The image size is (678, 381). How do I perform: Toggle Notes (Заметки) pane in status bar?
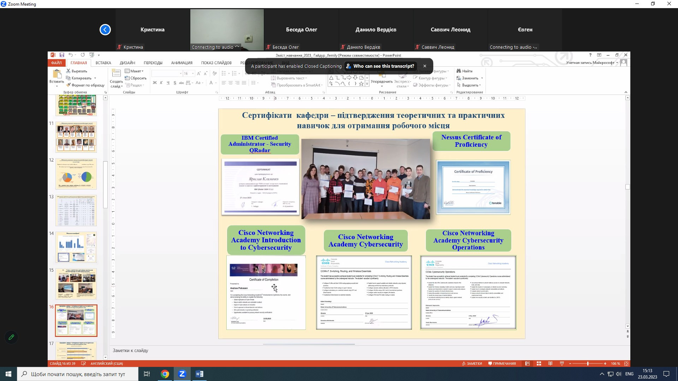[472, 364]
